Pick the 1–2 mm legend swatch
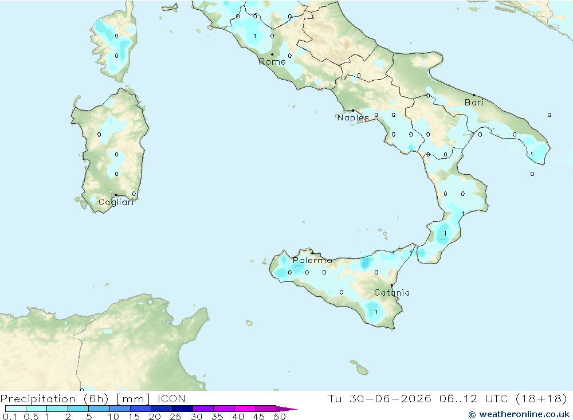Screen dimensions: 573x420 pyautogui.click(x=57, y=409)
